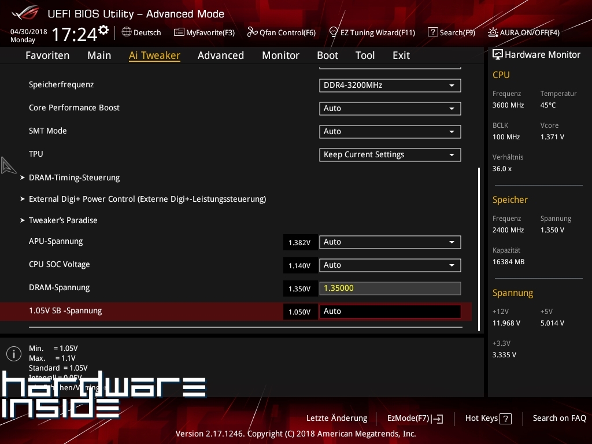The width and height of the screenshot is (592, 444).
Task: Click the SMT Mode label
Action: 47,131
